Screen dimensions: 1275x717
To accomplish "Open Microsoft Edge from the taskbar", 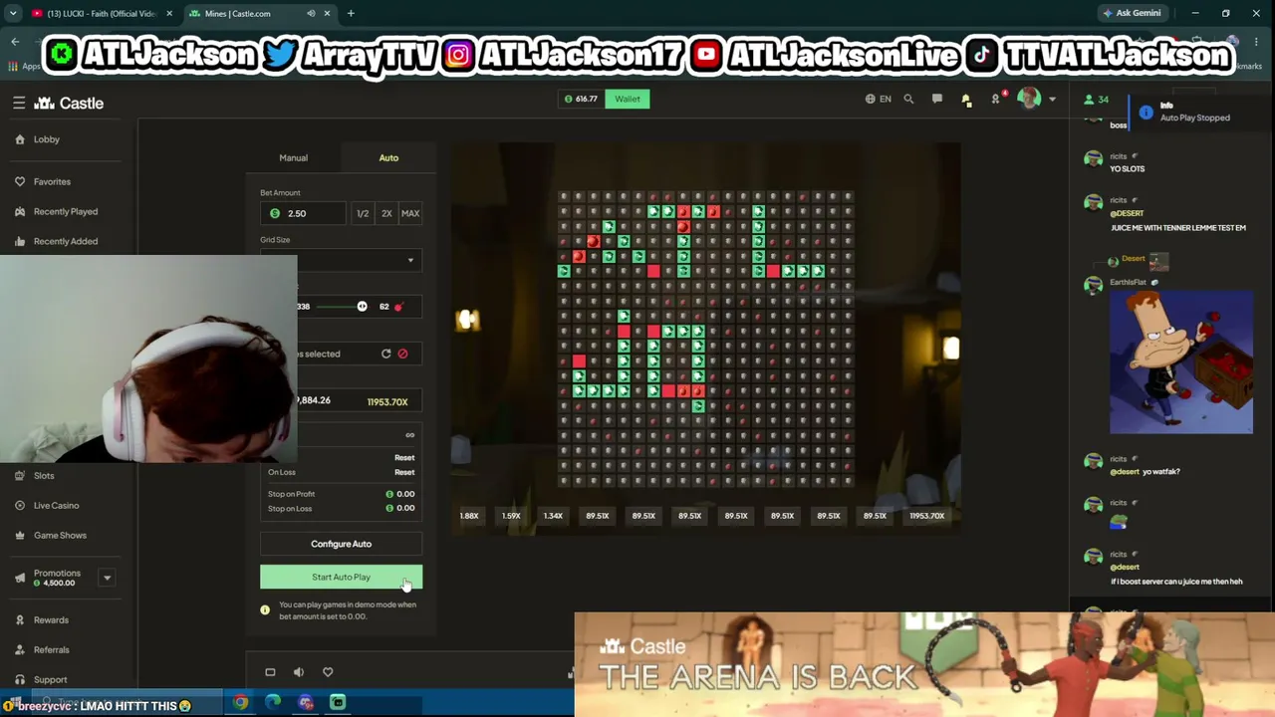I will coord(273,703).
